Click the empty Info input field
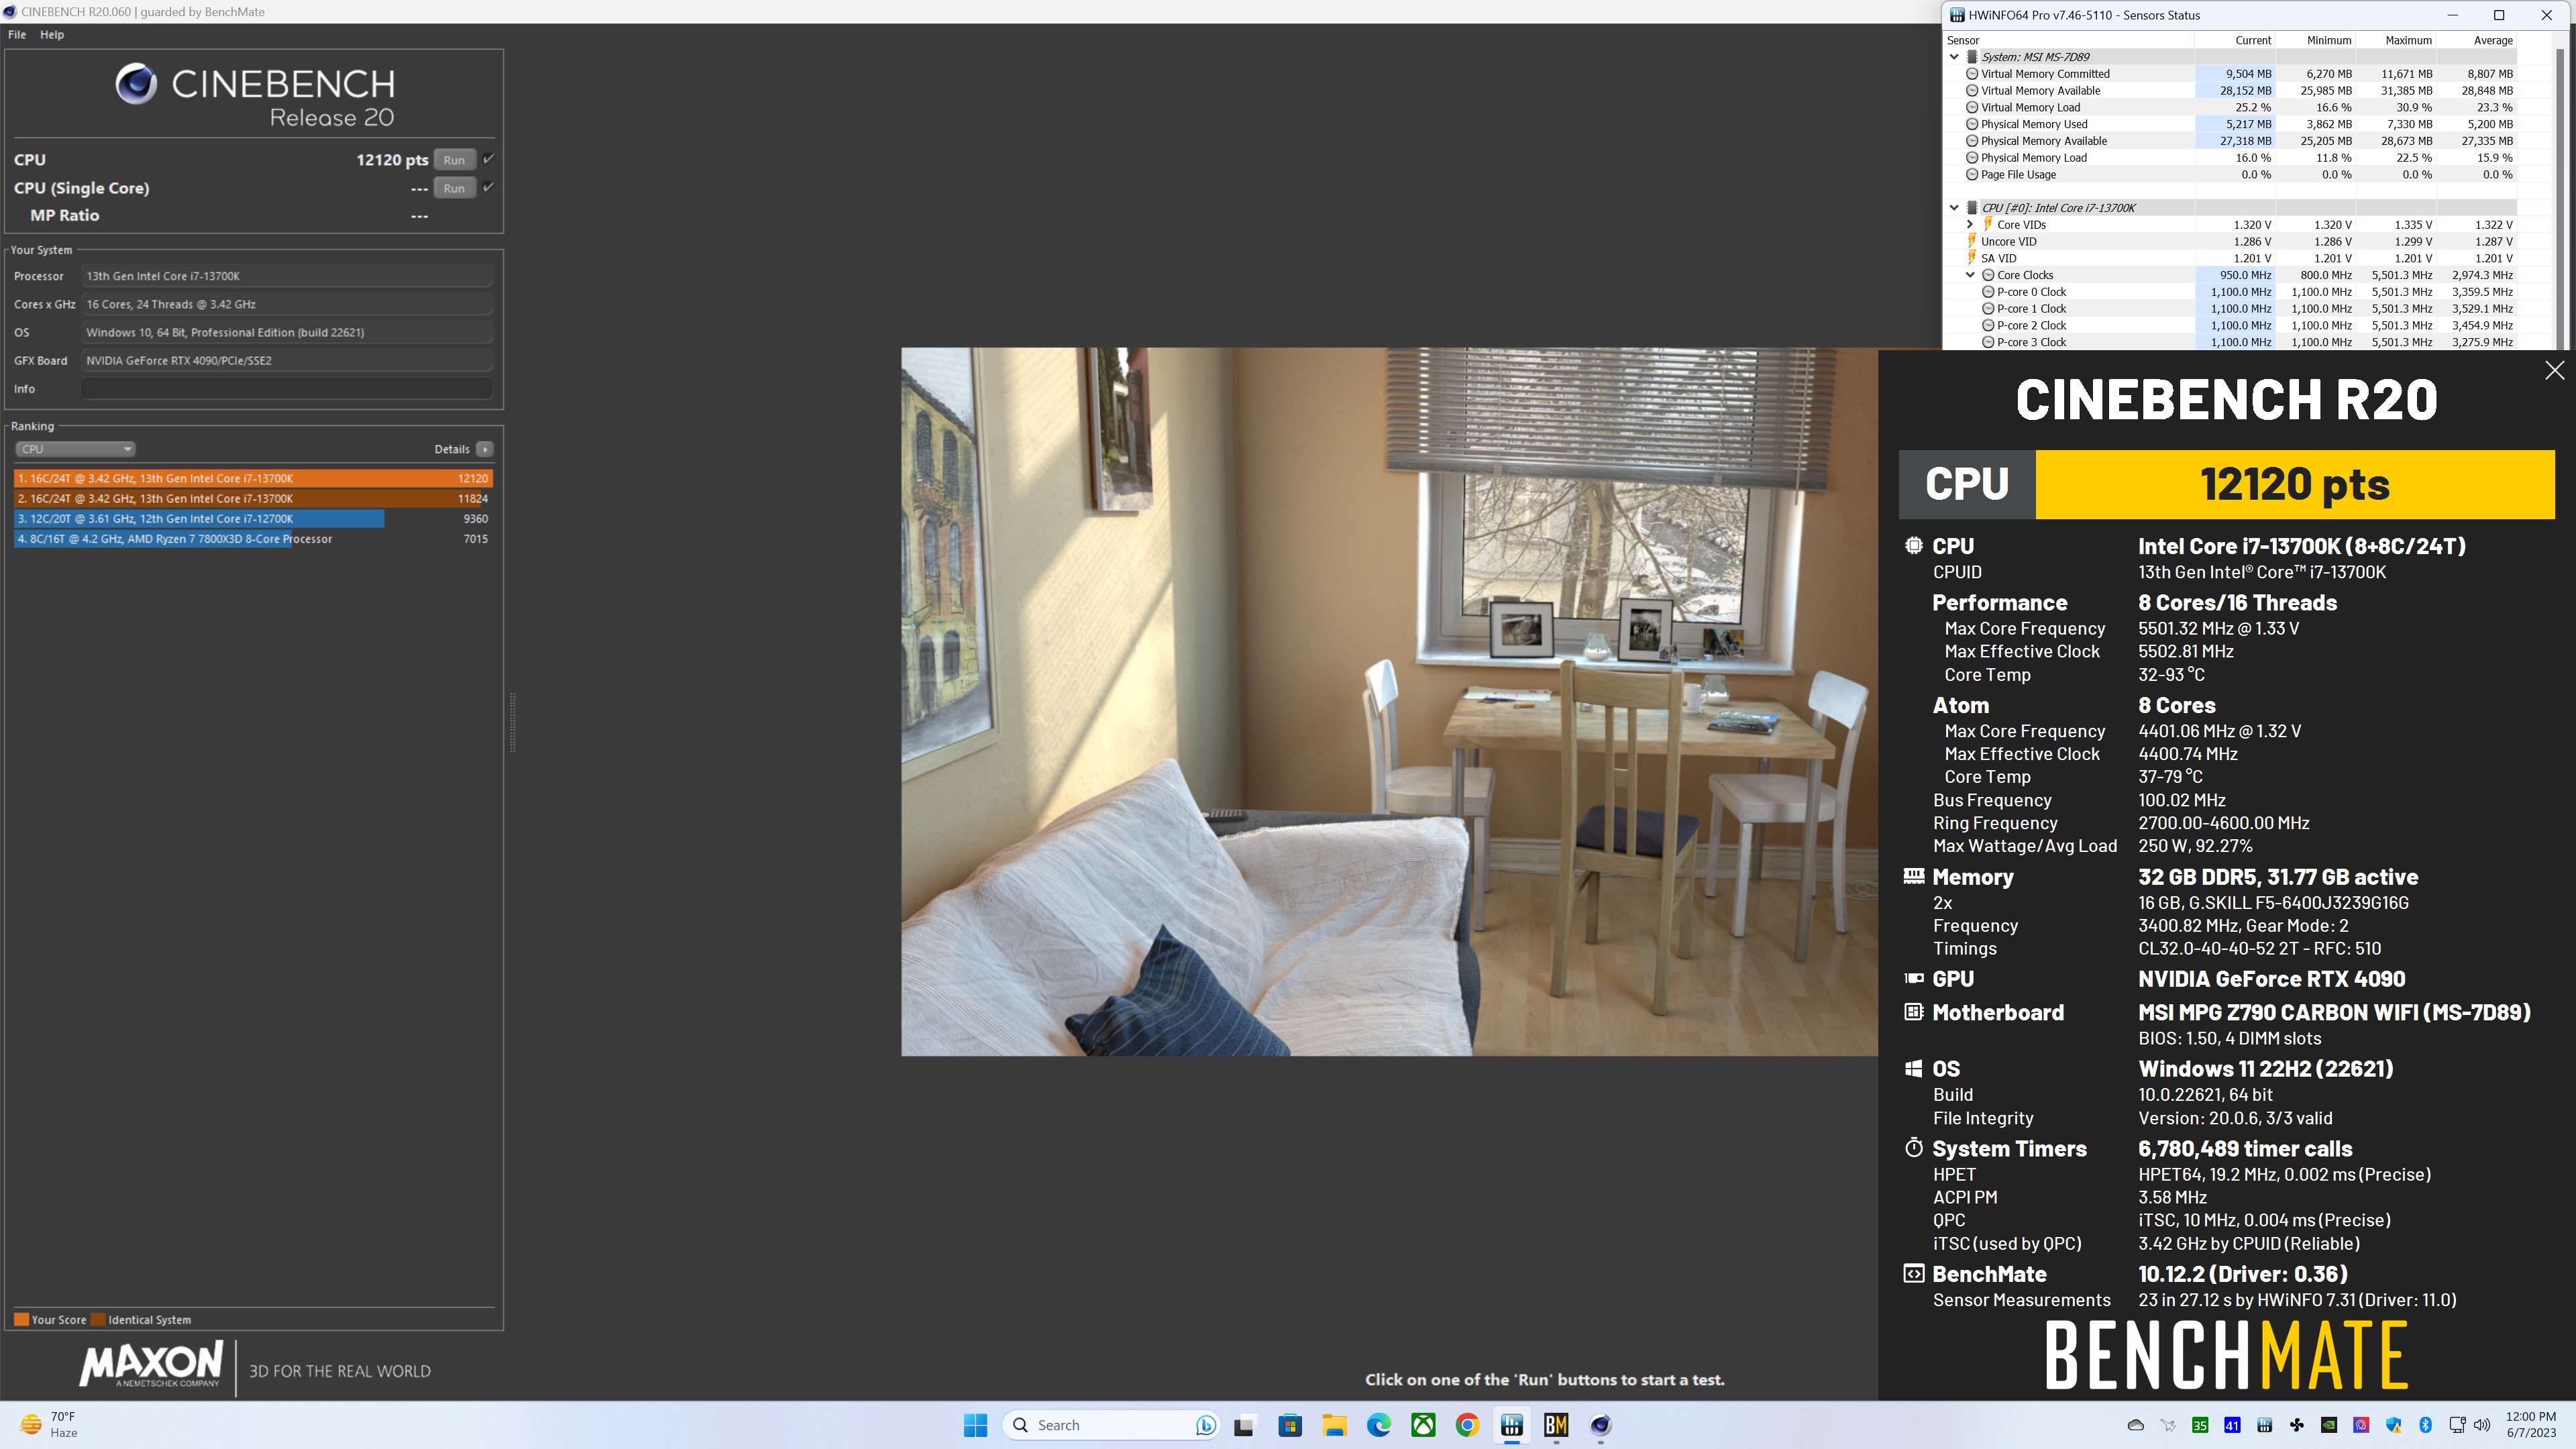Viewport: 2576px width, 1449px height. coord(287,389)
